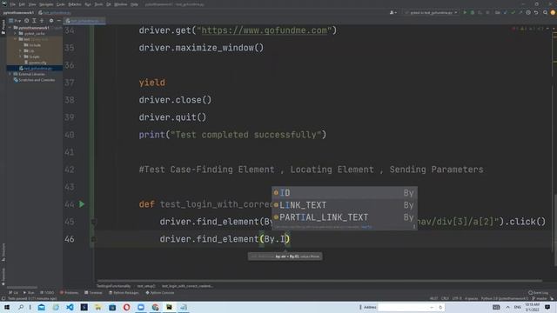Expand External Libraries node

[x=10, y=74]
